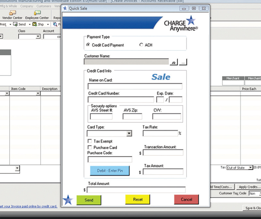Click the Total Amount field
This screenshot has height=219, width=261.
click(136, 190)
